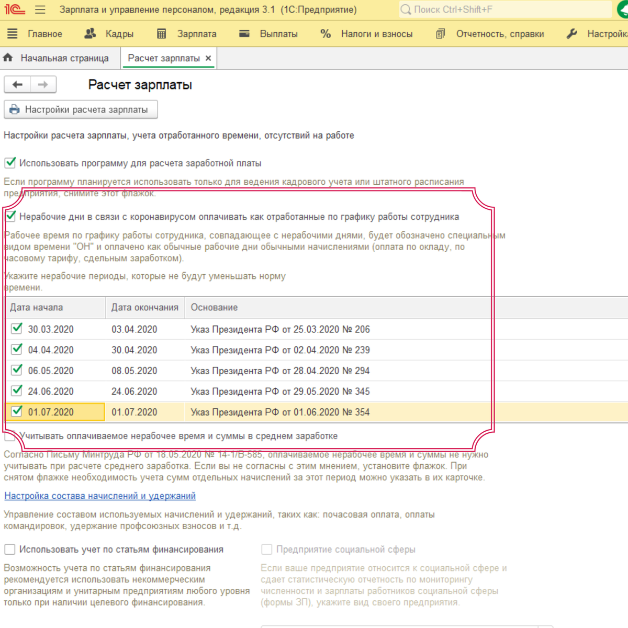Screen dimensions: 628x628
Task: Click the Основание column header
Action: (406, 307)
